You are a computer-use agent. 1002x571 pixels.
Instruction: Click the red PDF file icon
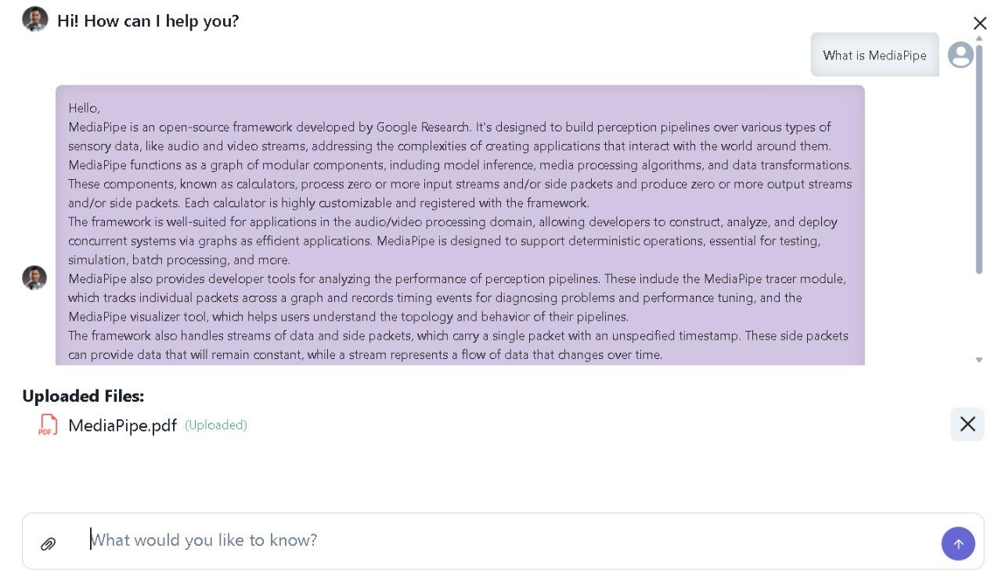(x=48, y=425)
